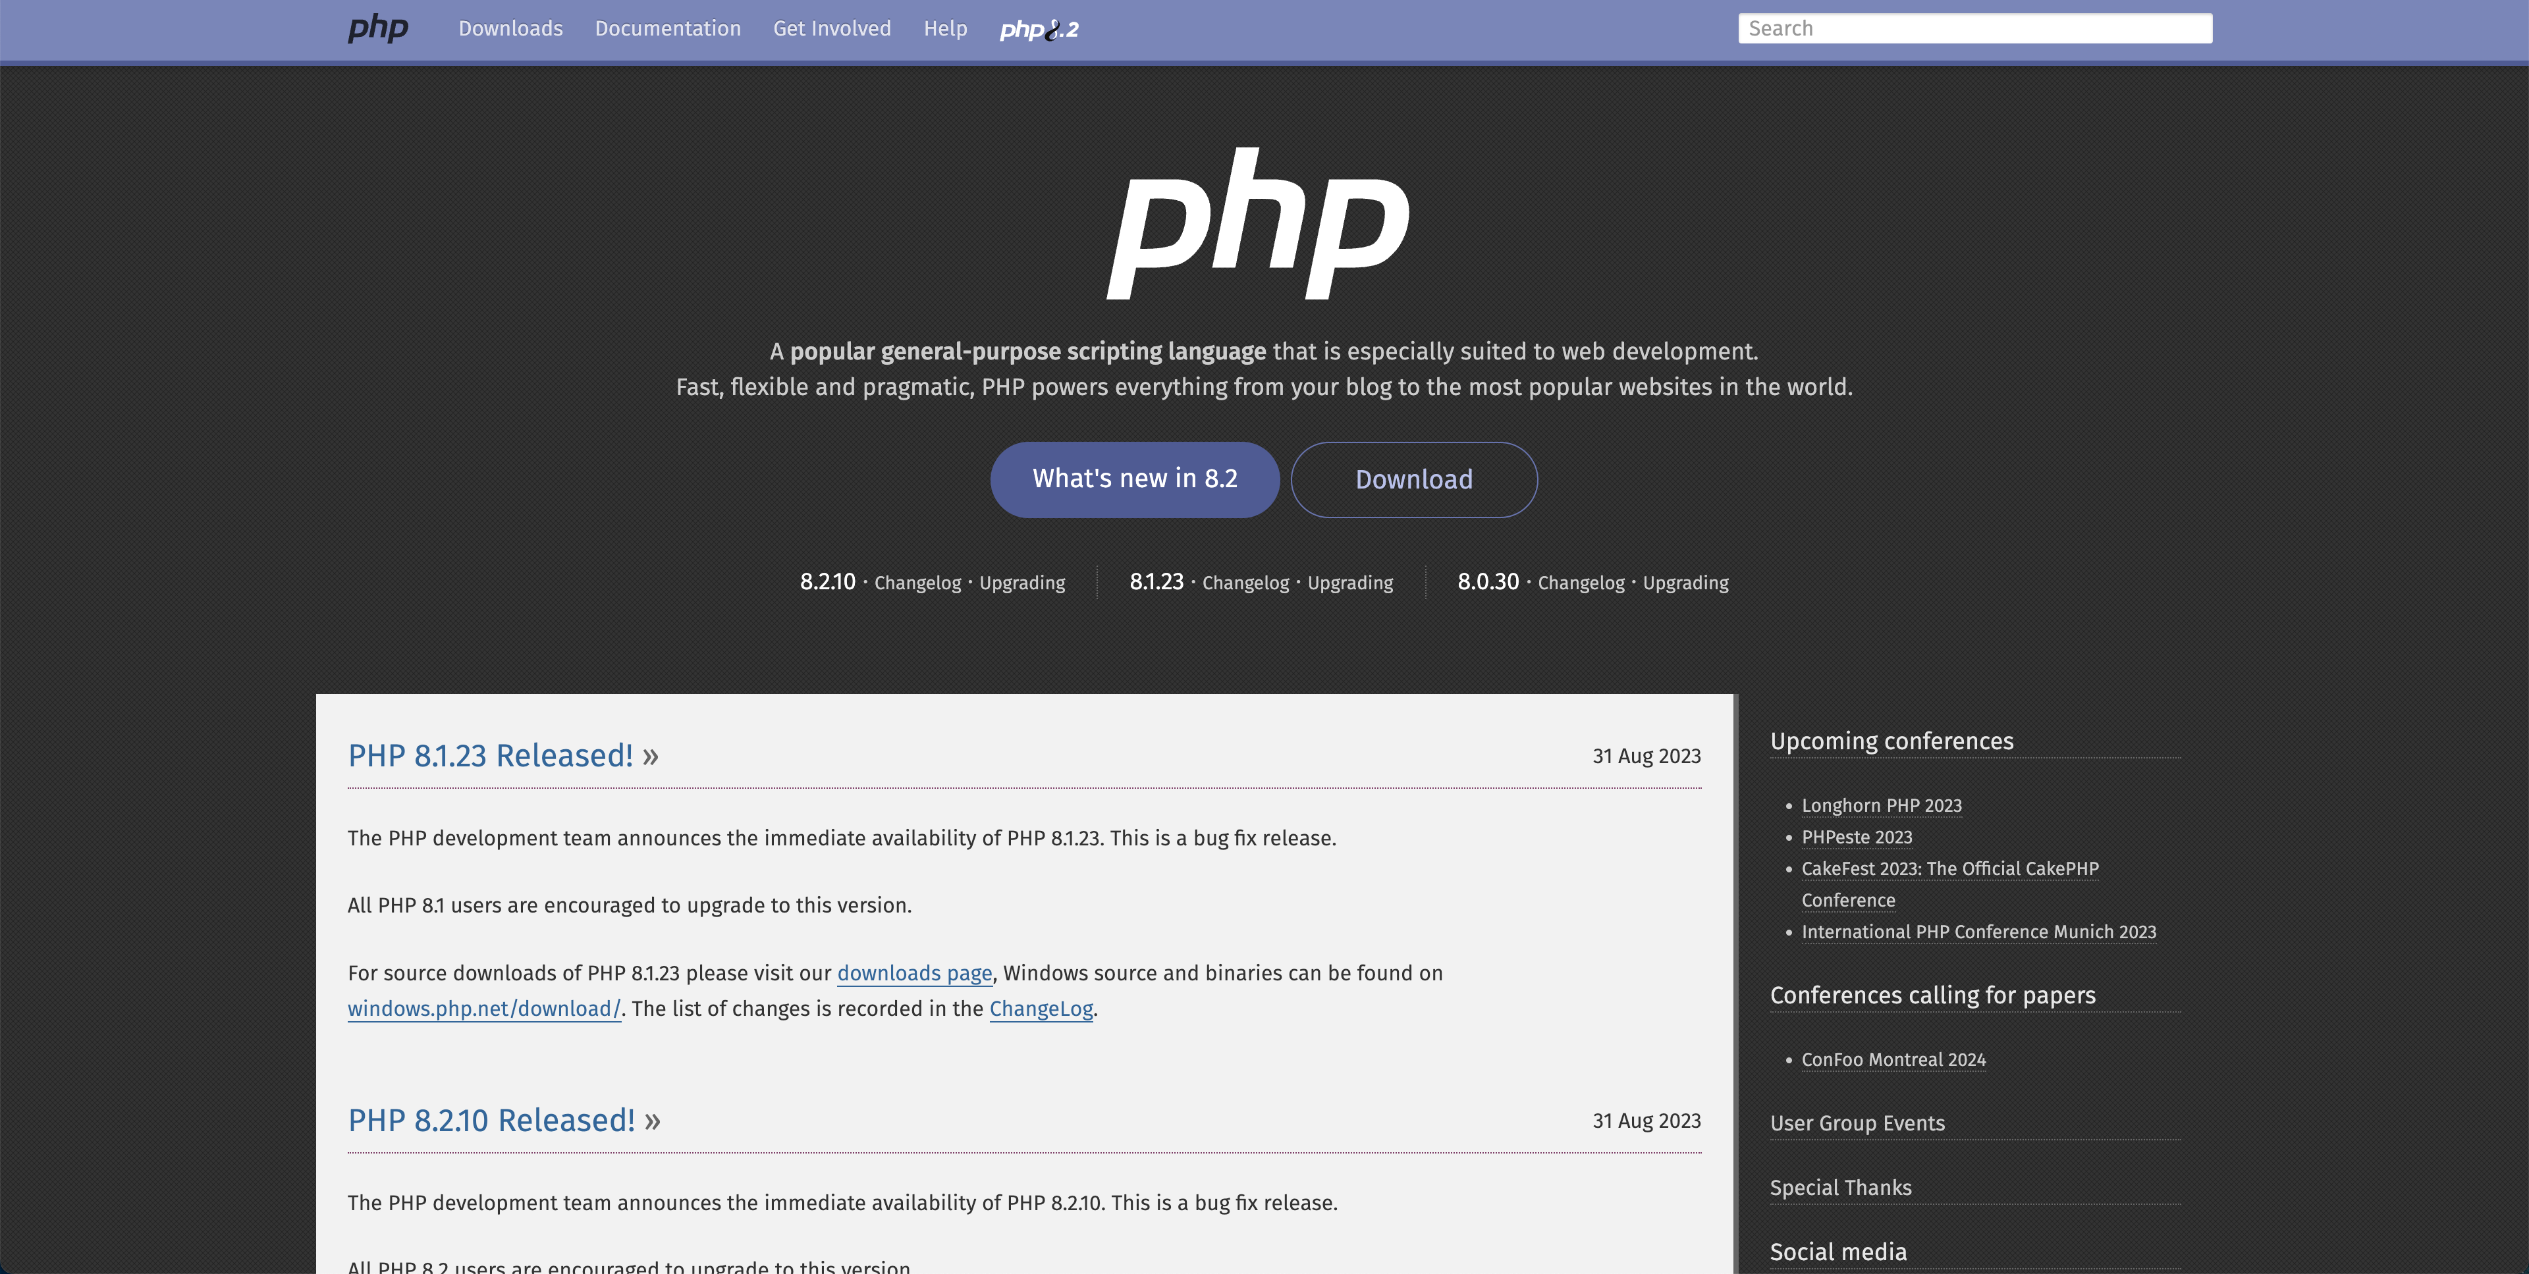
Task: Expand the Special Thanks sidebar heading
Action: [1840, 1188]
